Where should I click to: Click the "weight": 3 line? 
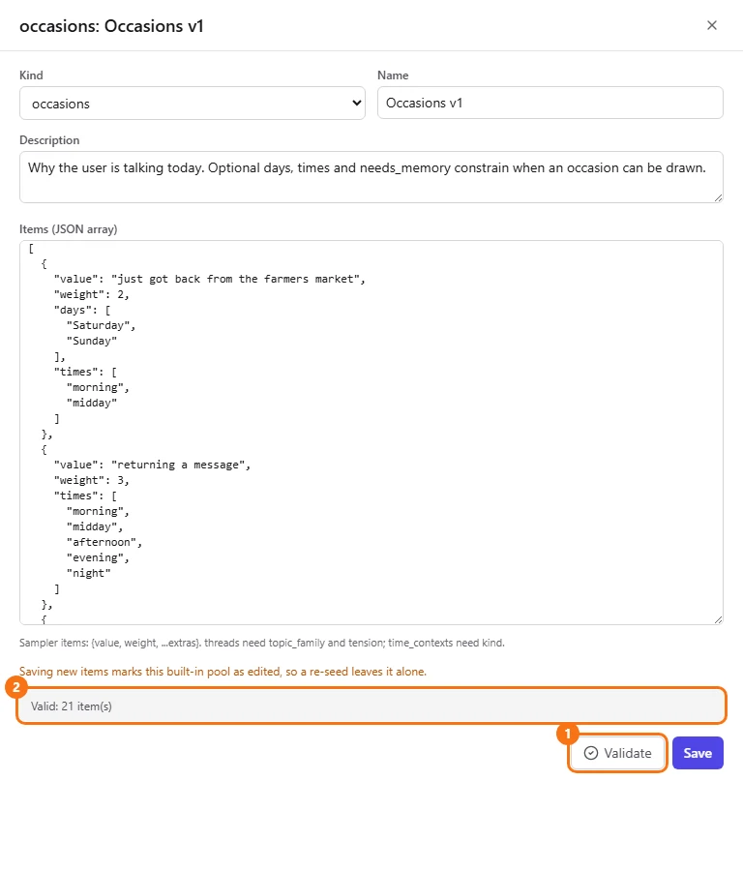(x=92, y=480)
